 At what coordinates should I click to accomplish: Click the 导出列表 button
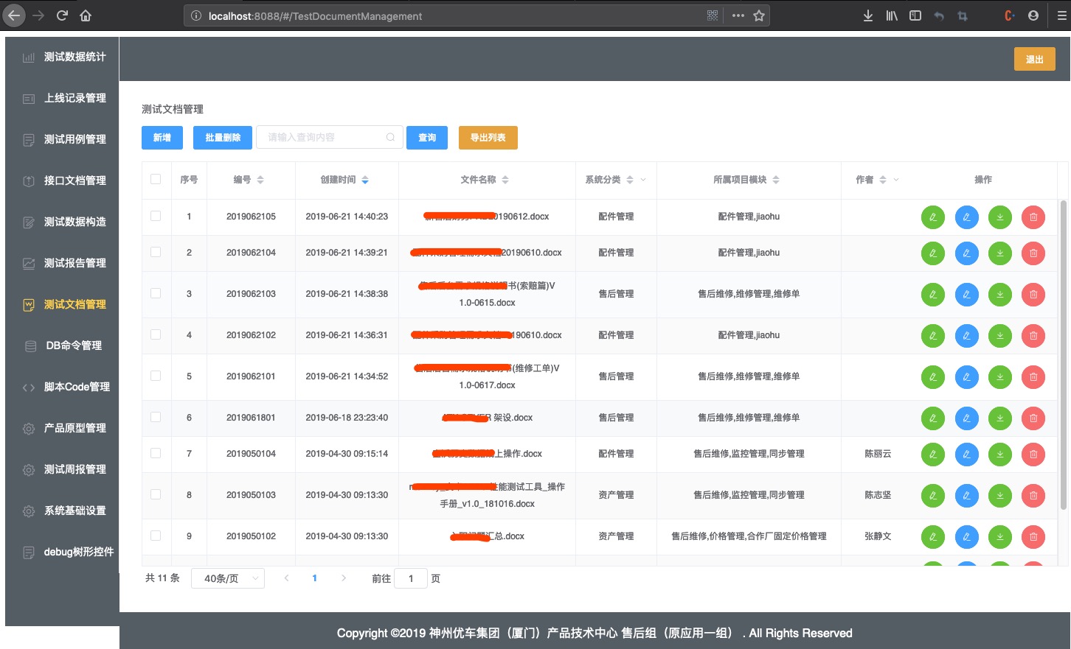(488, 138)
